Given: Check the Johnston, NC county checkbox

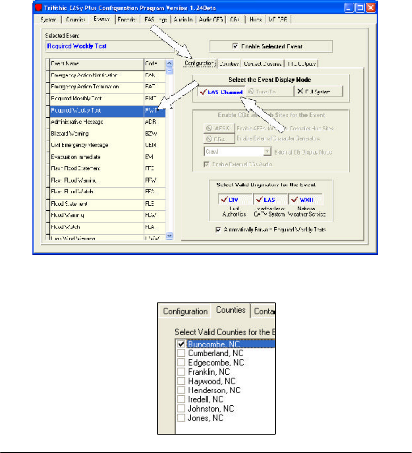Looking at the screenshot, I should [x=181, y=408].
